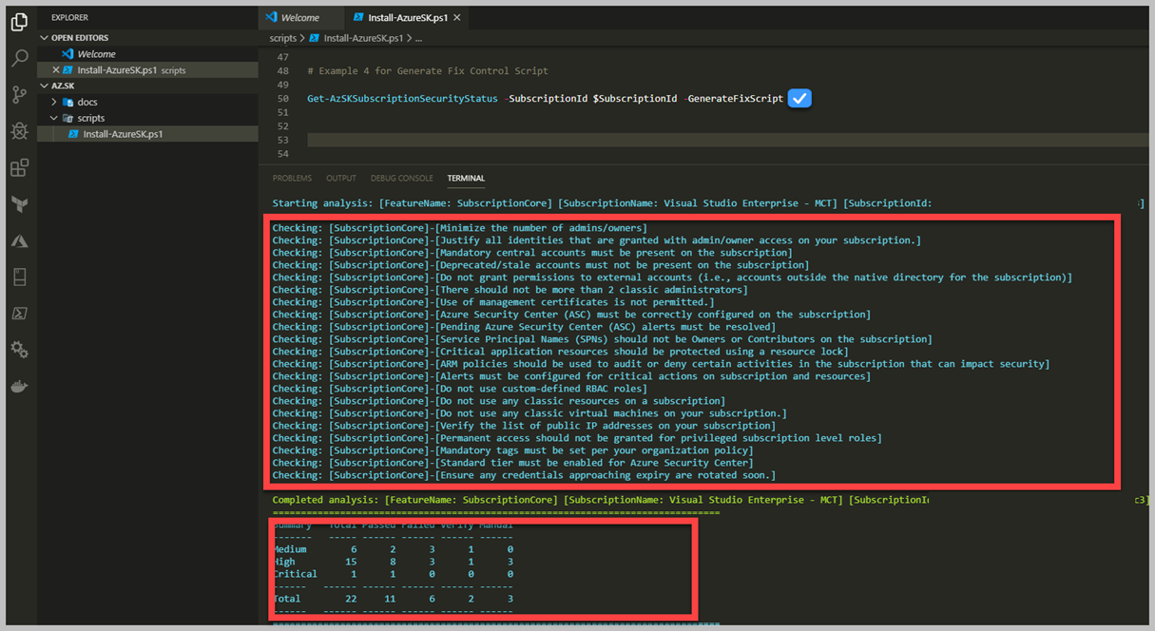This screenshot has width=1155, height=631.
Task: Open the Search view in activity bar
Action: tap(19, 59)
